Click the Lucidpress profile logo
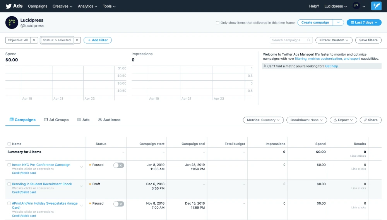The image size is (387, 220). 12,23
